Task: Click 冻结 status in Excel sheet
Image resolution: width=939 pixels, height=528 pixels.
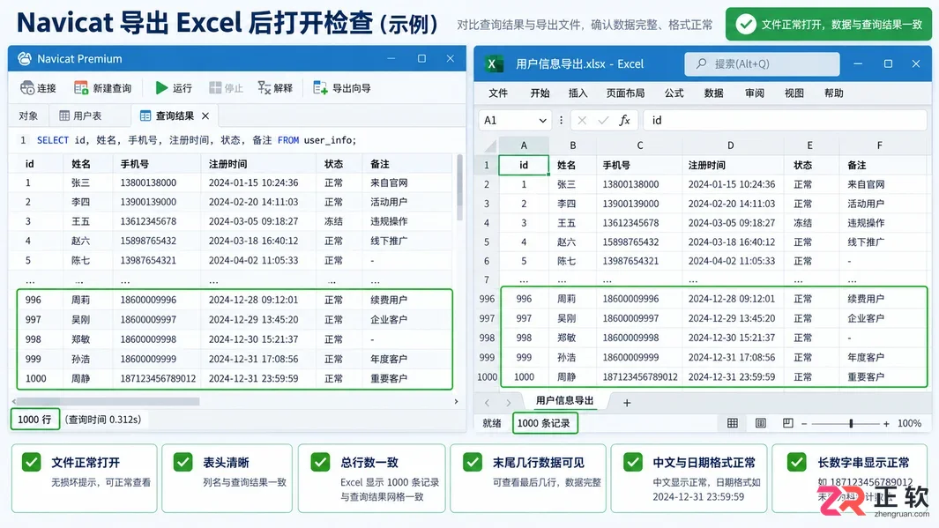Action: (802, 223)
